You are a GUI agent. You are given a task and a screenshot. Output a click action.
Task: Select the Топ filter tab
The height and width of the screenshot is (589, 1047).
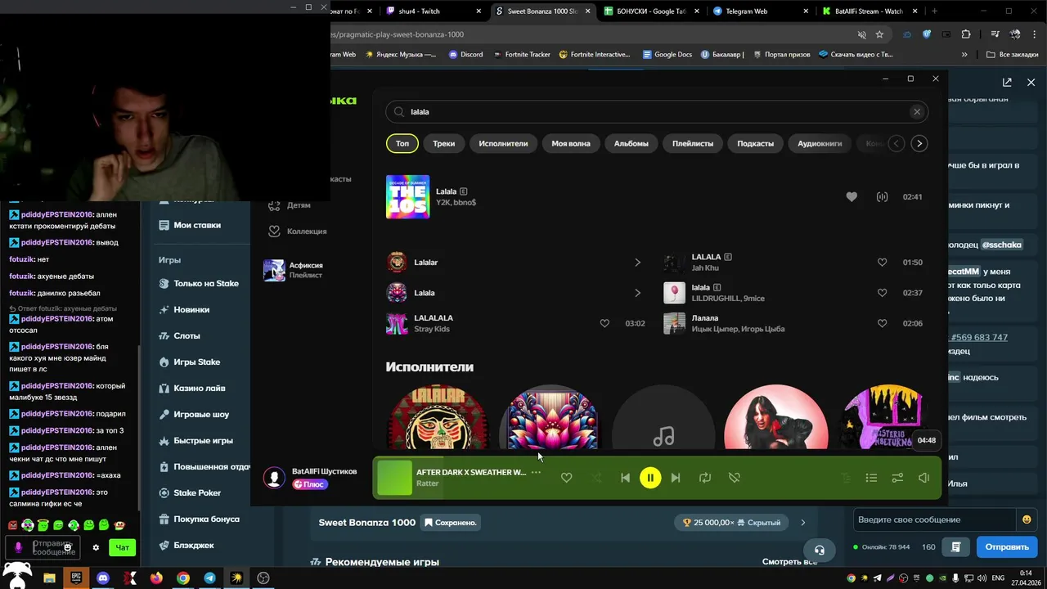point(402,143)
